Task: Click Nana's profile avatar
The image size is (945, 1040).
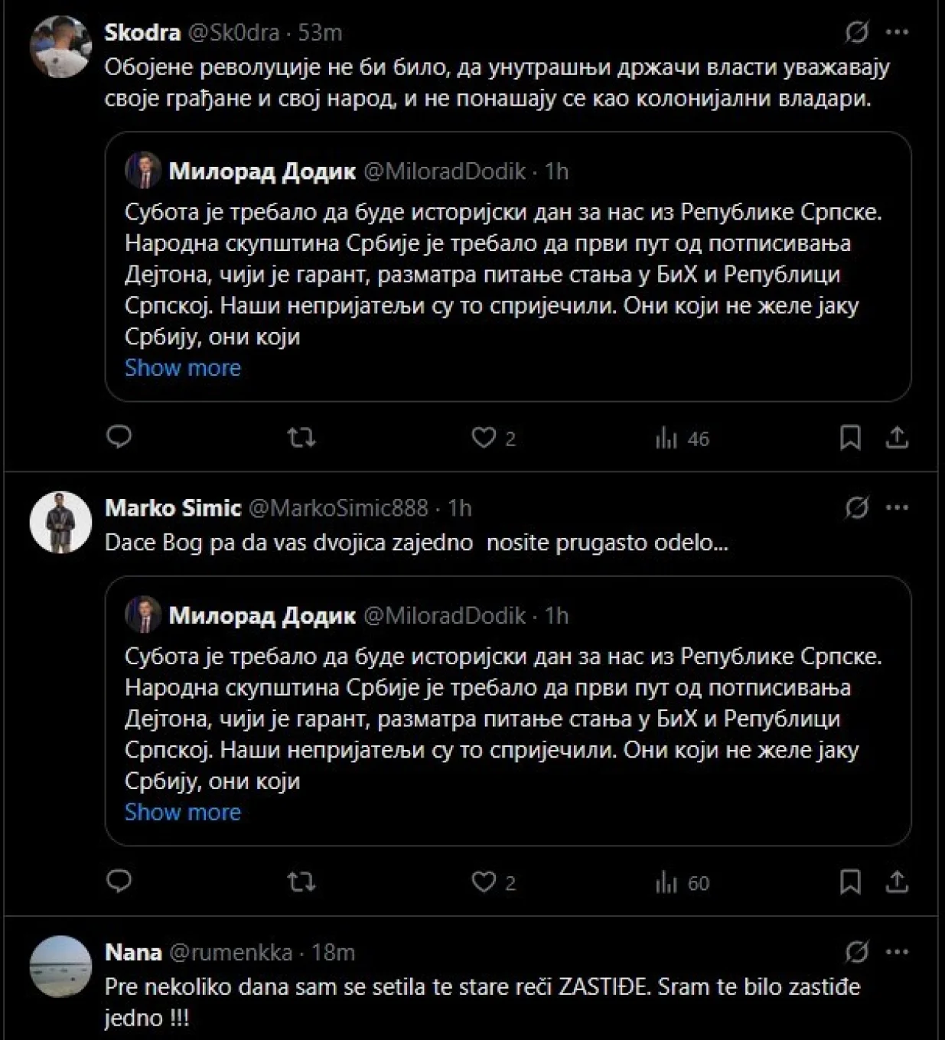Action: click(x=60, y=966)
